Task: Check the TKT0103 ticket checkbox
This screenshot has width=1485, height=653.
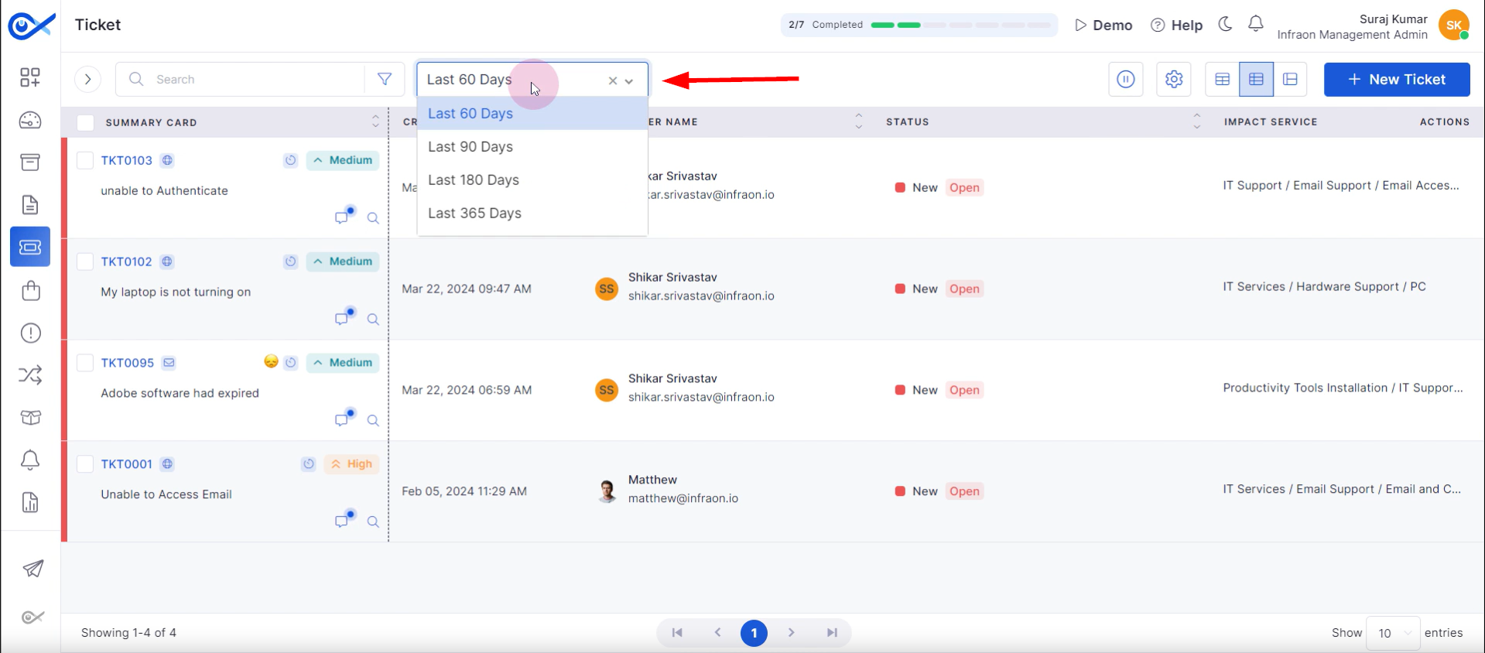Action: point(85,160)
